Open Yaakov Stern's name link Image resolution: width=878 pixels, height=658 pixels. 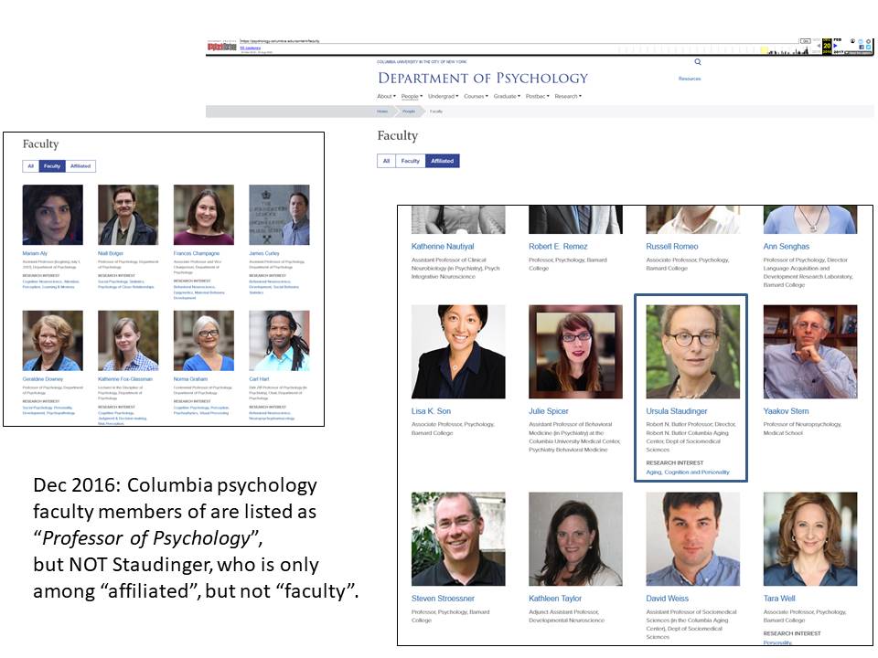(785, 411)
